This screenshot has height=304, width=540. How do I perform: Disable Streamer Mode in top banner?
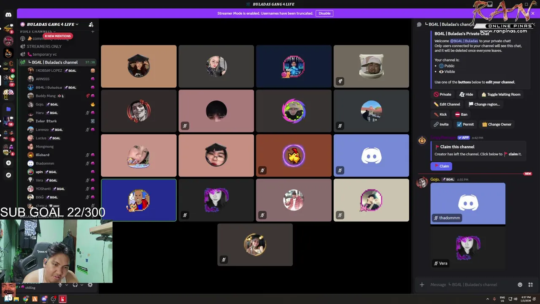[324, 14]
